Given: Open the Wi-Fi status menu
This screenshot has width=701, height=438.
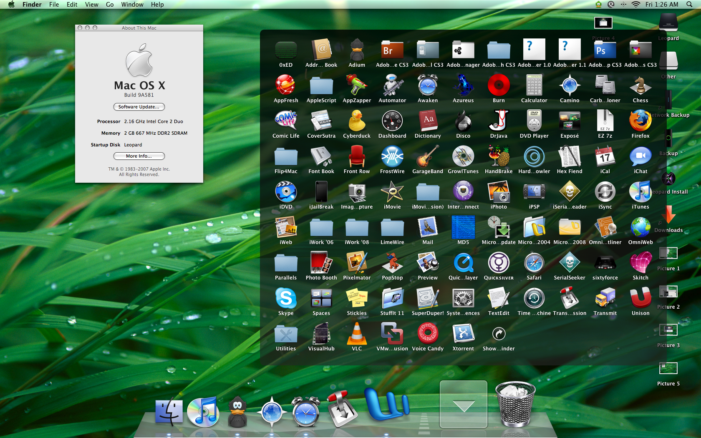Looking at the screenshot, I should point(636,5).
